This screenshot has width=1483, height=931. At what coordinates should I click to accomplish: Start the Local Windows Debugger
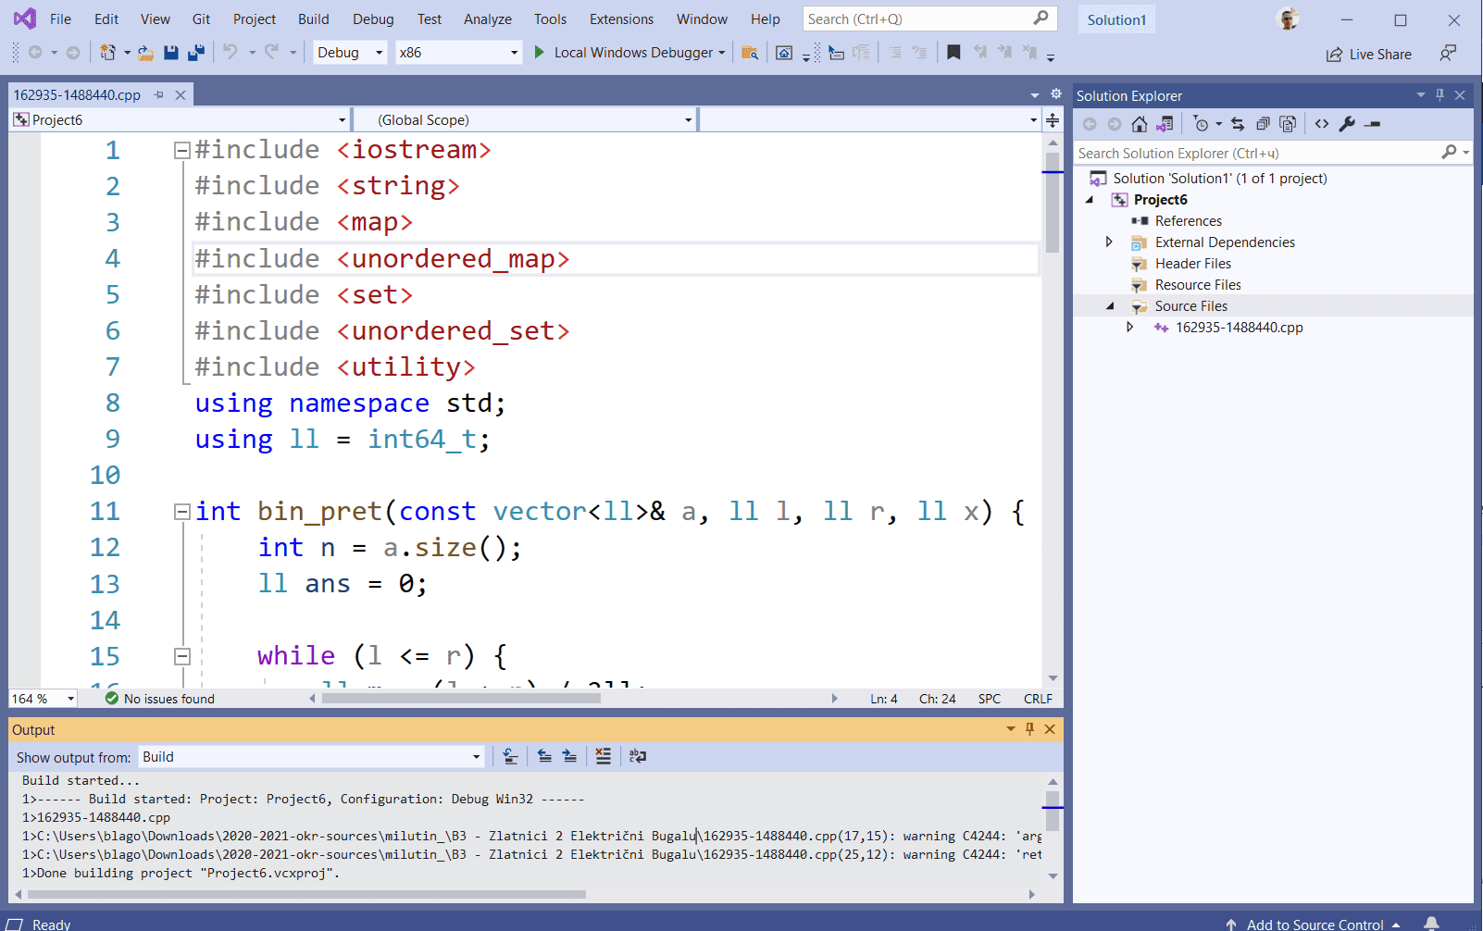pos(625,53)
